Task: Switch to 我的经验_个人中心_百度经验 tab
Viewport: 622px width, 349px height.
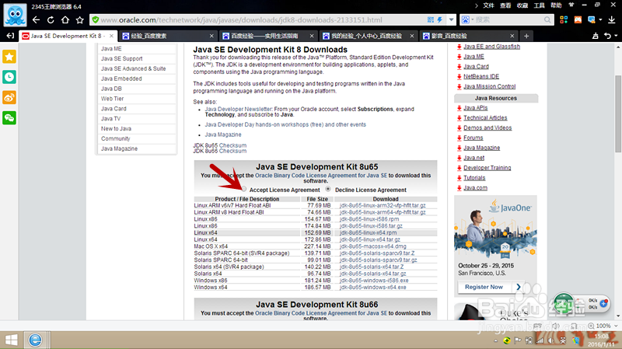Action: click(x=368, y=36)
